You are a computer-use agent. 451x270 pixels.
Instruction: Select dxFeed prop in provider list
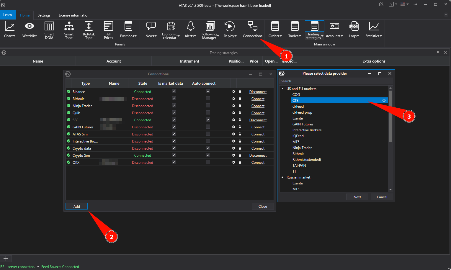302,112
